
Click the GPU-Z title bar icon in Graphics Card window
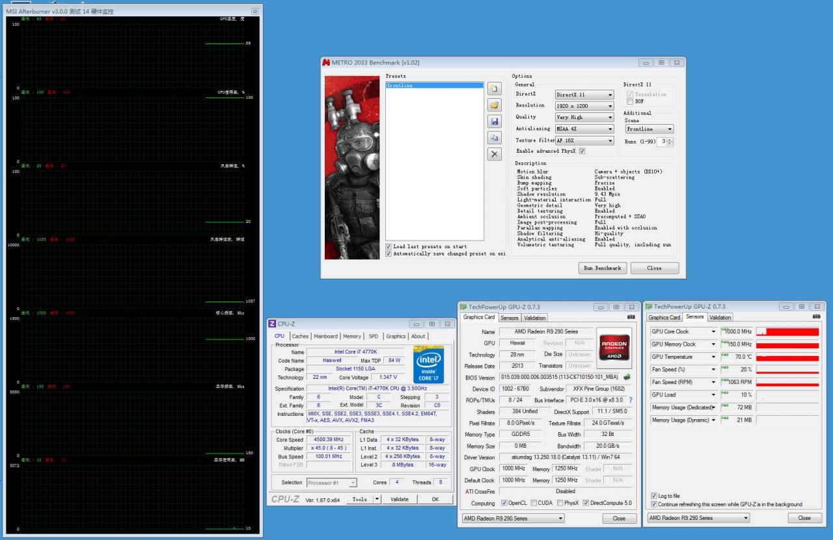click(463, 307)
